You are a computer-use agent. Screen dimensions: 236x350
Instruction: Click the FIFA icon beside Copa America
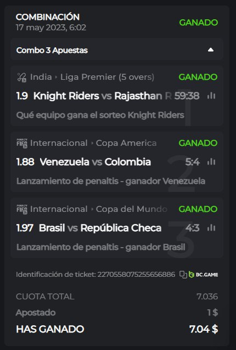(22, 143)
